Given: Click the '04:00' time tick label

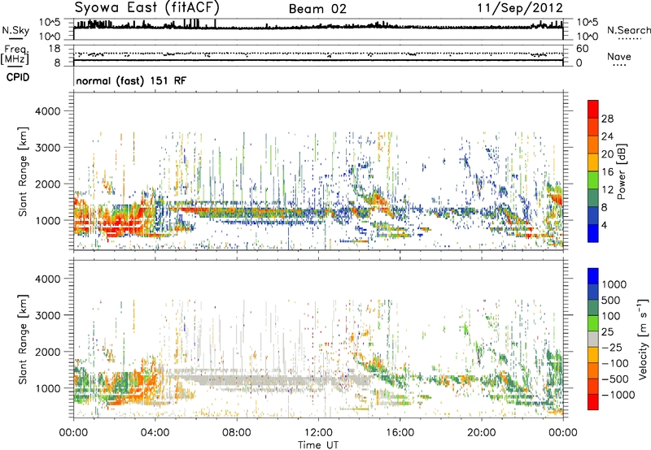Looking at the screenshot, I should (155, 433).
